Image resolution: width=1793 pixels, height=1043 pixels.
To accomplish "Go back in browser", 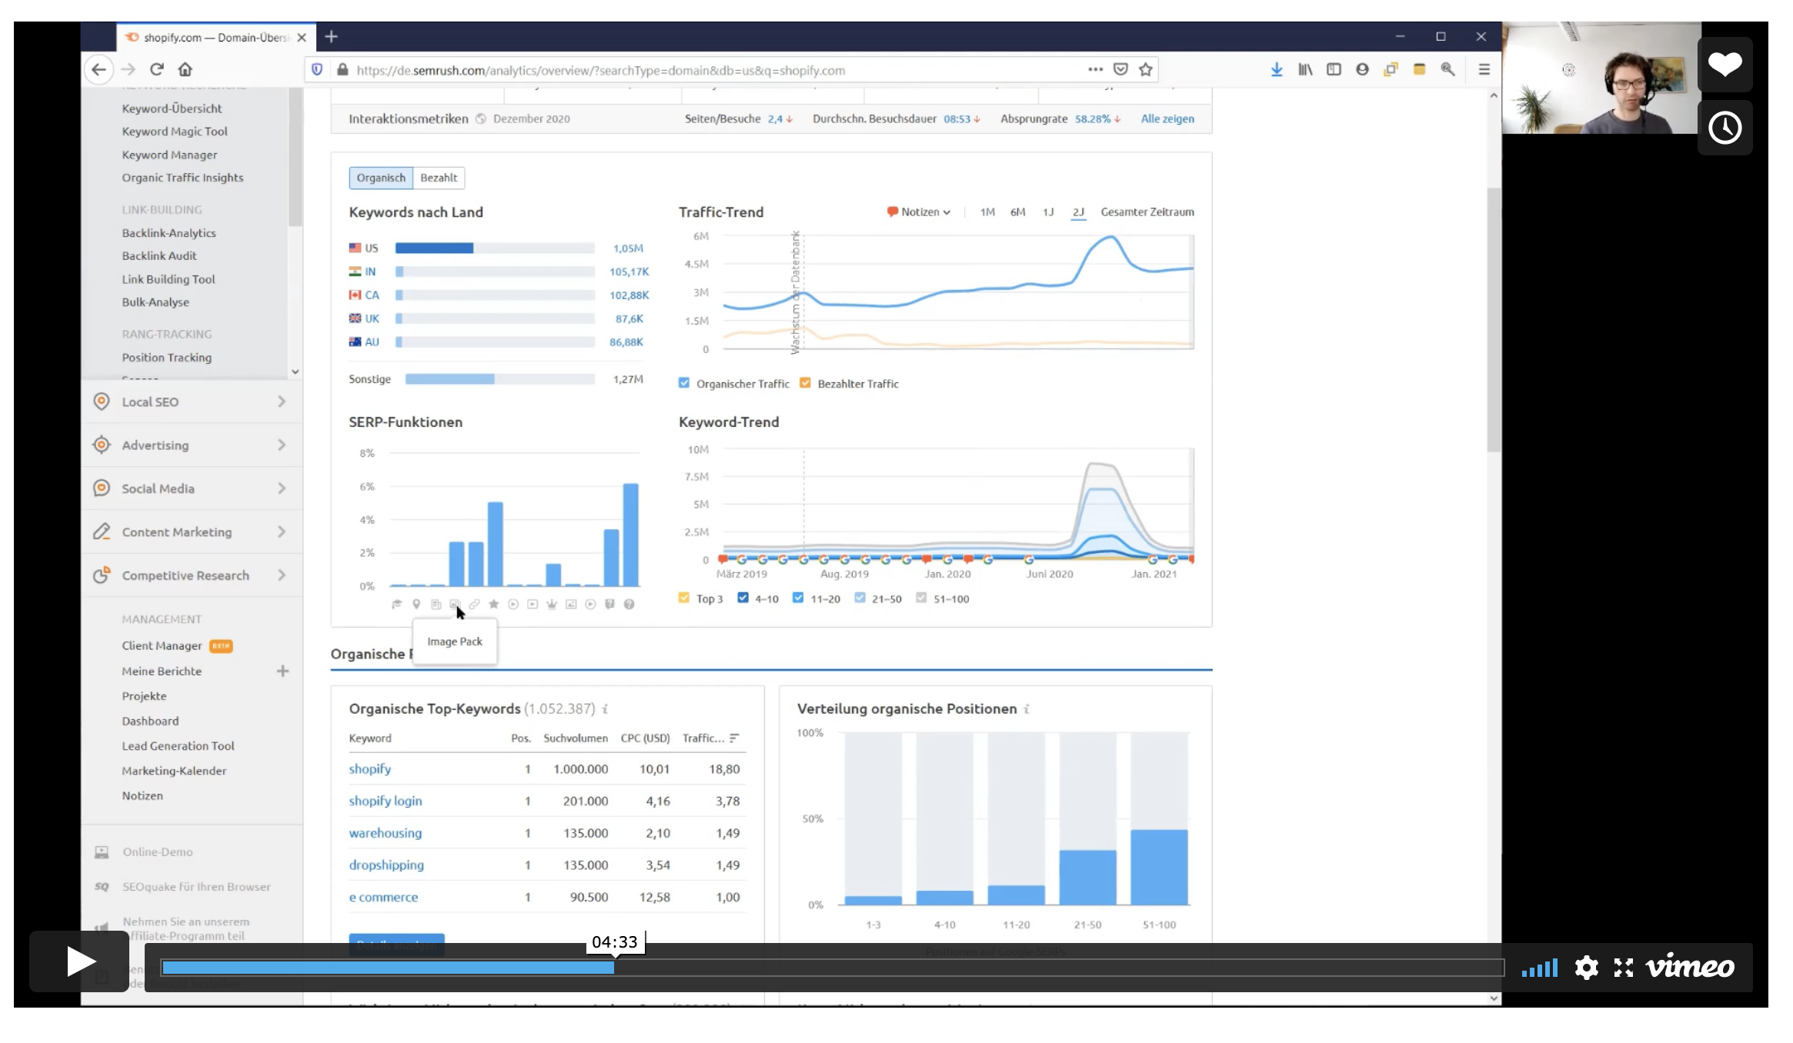I will pyautogui.click(x=98, y=69).
